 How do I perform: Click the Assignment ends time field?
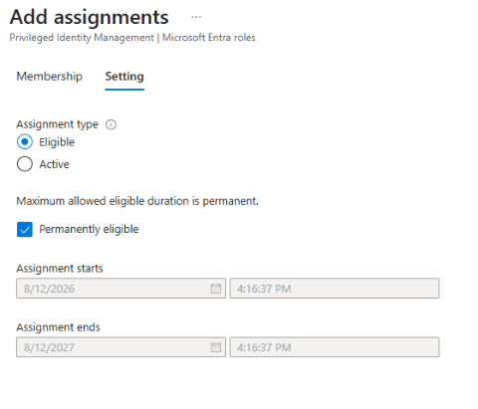click(335, 347)
